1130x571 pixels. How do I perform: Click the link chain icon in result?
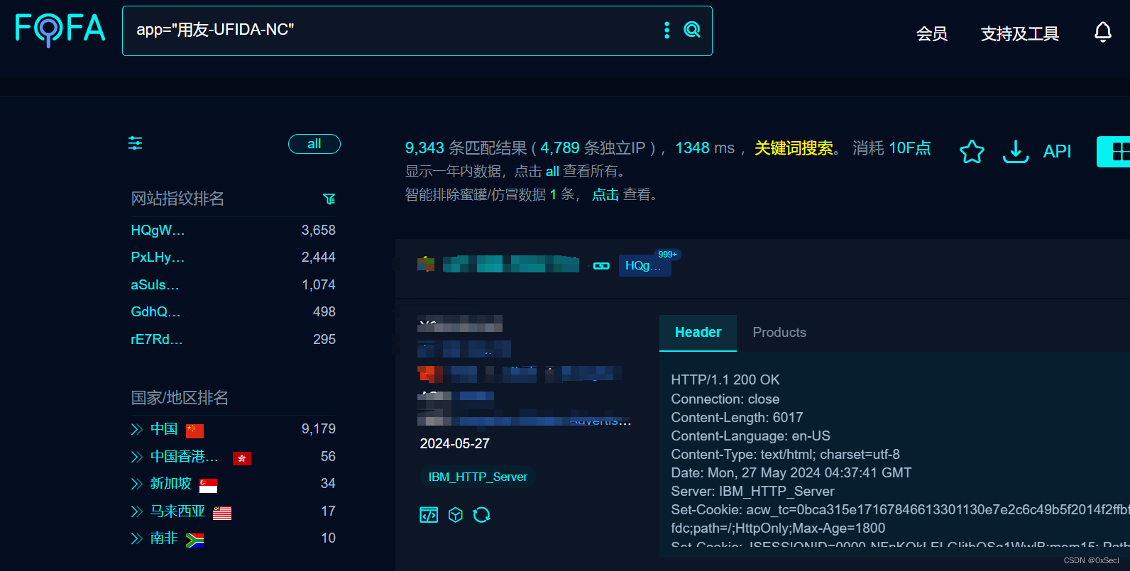[601, 266]
